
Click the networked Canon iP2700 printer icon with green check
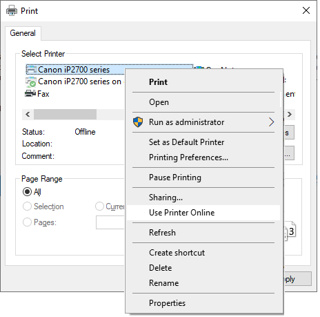(30, 82)
